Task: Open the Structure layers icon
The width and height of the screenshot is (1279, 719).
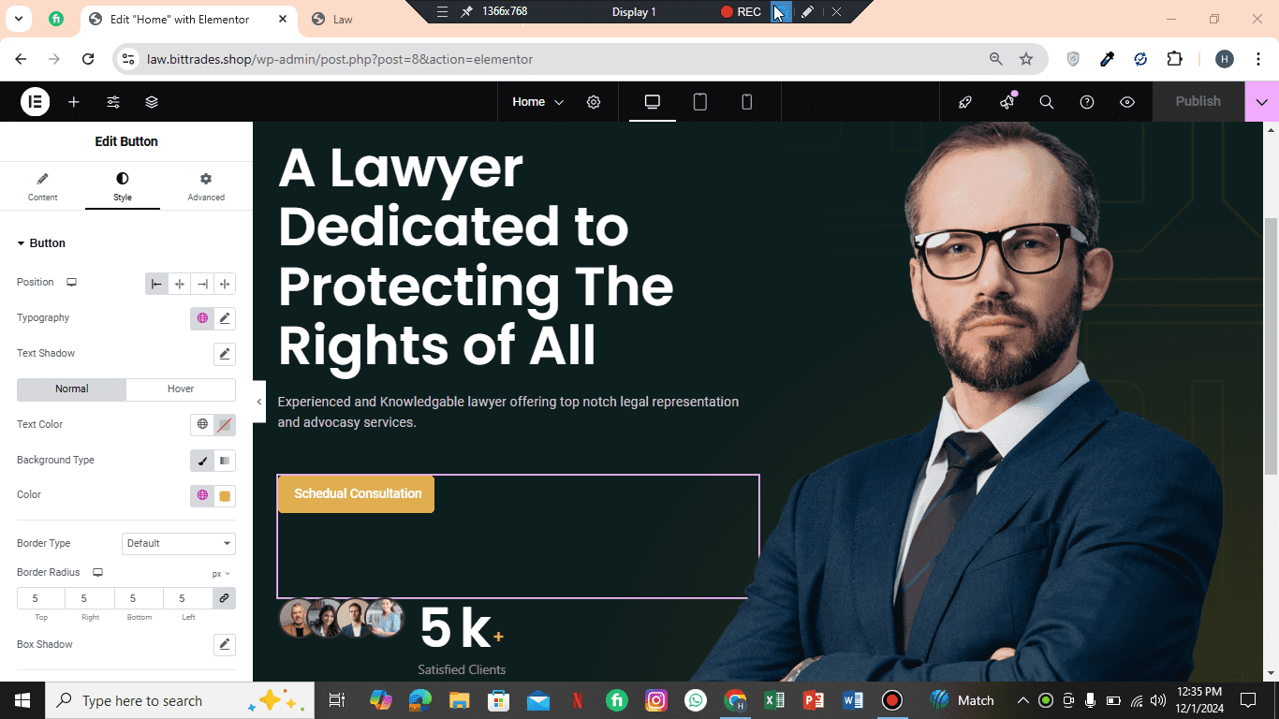Action: (x=152, y=102)
